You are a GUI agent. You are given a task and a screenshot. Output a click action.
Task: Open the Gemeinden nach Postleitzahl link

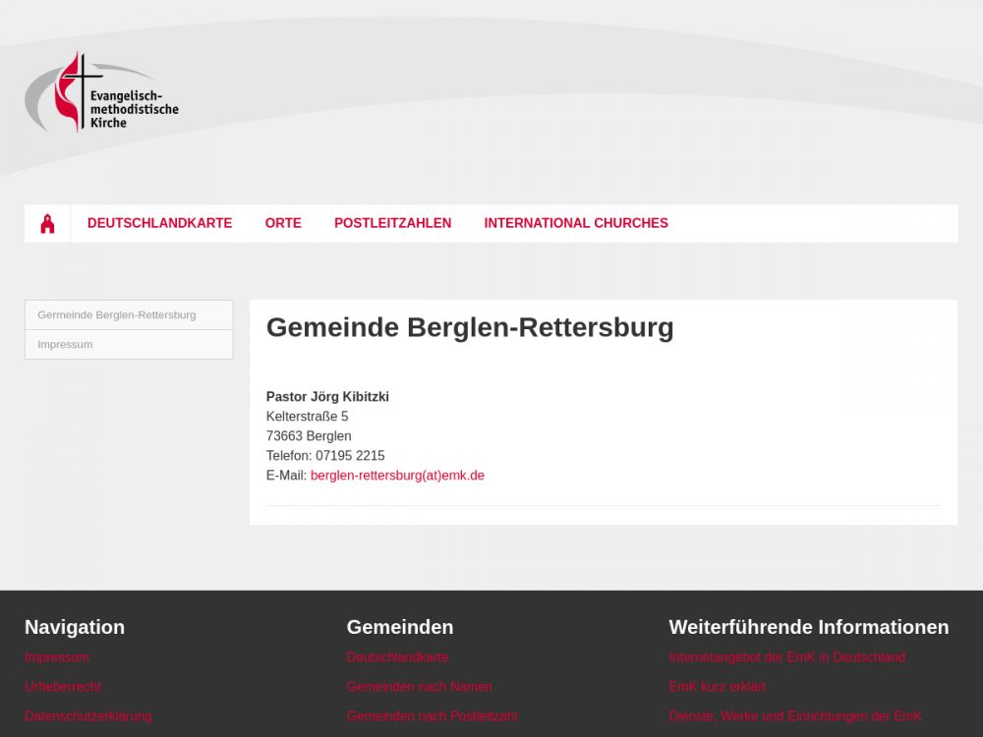point(432,716)
